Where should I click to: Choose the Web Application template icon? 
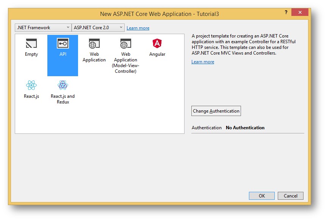pos(94,44)
